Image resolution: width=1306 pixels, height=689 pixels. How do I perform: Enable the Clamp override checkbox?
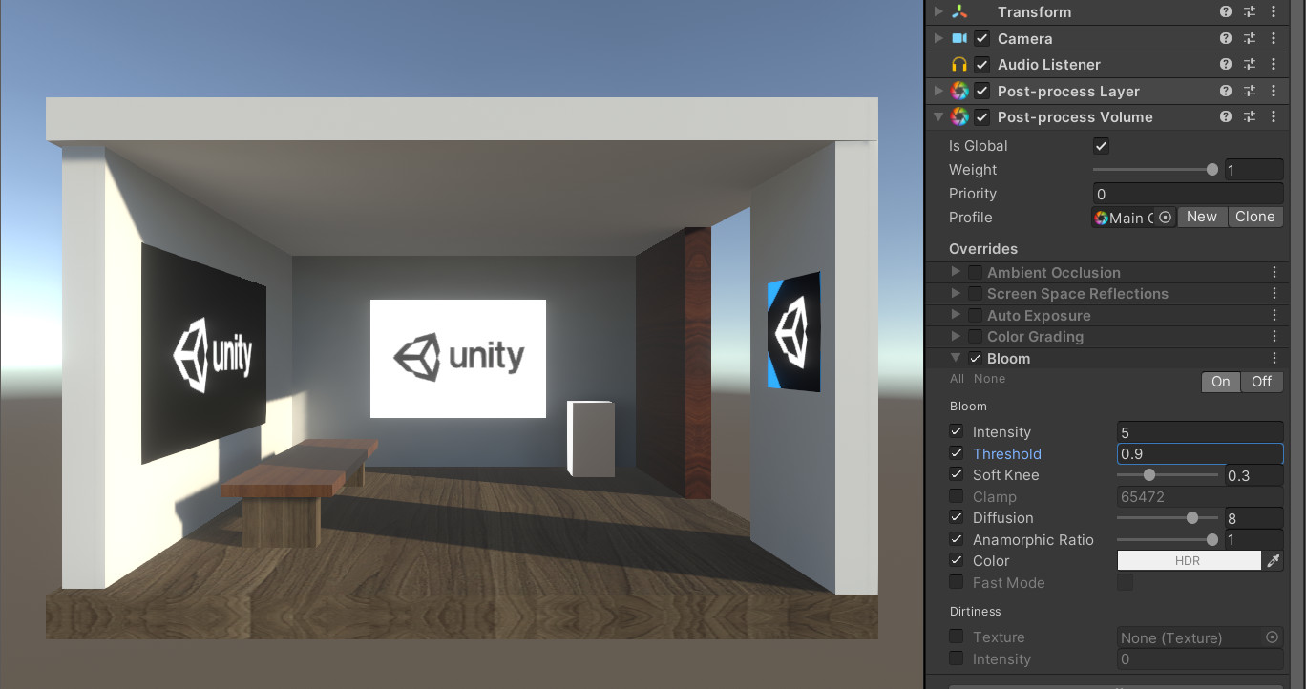(957, 496)
